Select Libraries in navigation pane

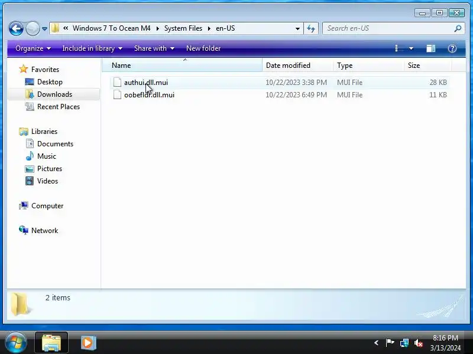pyautogui.click(x=44, y=132)
